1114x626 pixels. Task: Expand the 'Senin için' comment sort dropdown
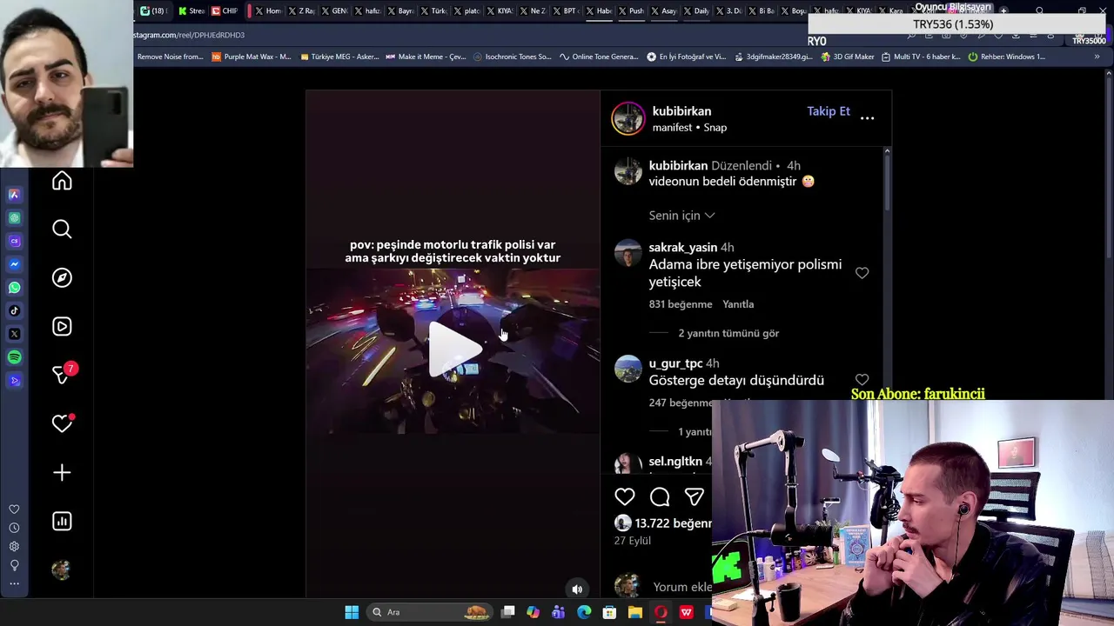pyautogui.click(x=682, y=216)
